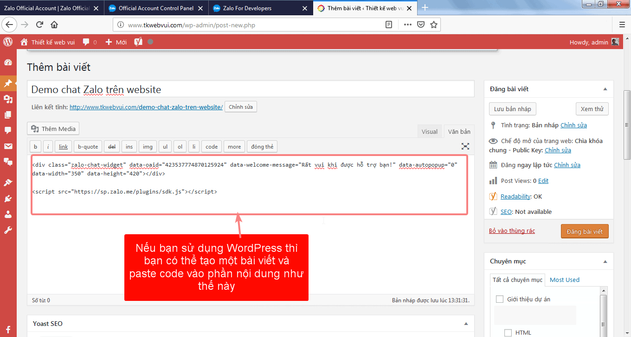
Task: Edit Đăng ngay lập tức schedule link
Action: pyautogui.click(x=567, y=165)
